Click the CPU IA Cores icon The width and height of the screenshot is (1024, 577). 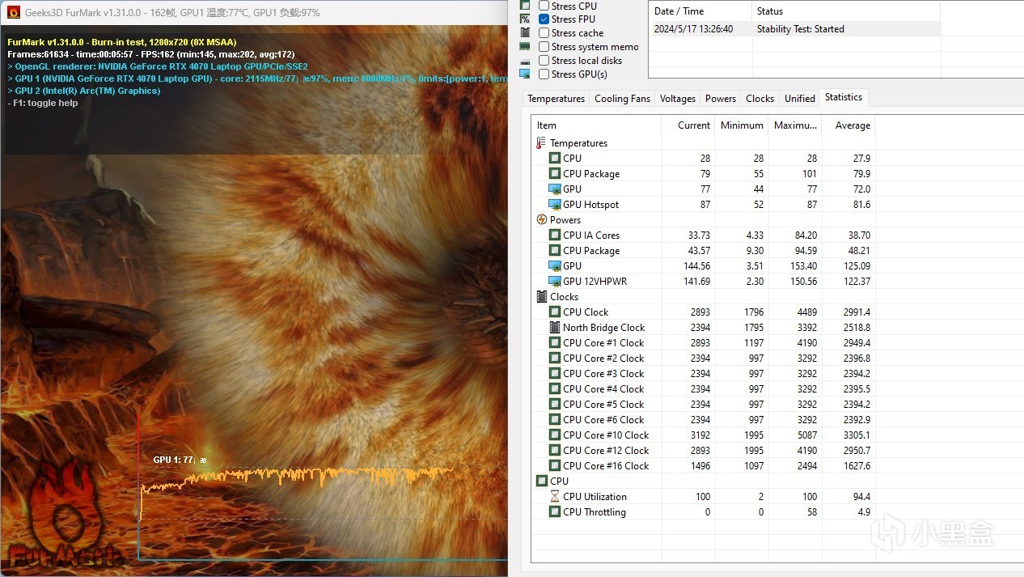click(x=554, y=235)
